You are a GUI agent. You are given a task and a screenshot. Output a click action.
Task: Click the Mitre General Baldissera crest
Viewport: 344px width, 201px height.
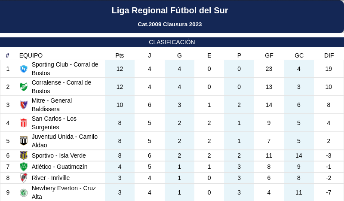coord(24,105)
